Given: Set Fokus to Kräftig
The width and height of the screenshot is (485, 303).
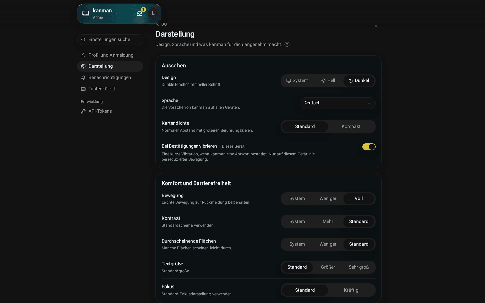Looking at the screenshot, I should [x=351, y=290].
